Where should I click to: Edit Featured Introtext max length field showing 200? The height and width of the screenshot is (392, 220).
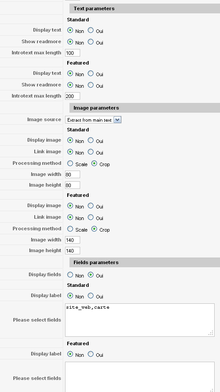tap(73, 96)
